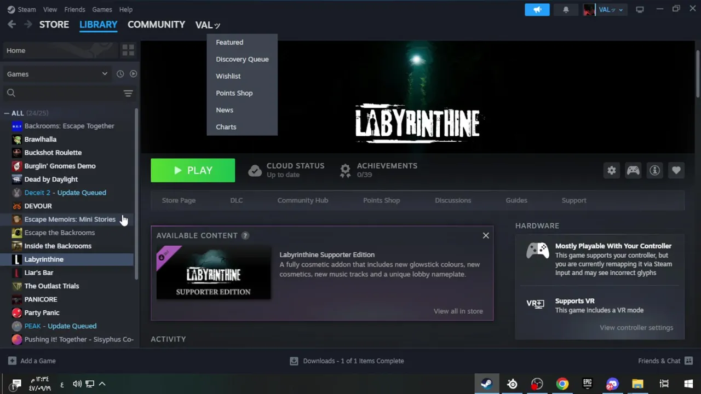Click Steam icon in taskbar
701x394 pixels.
tap(486, 384)
